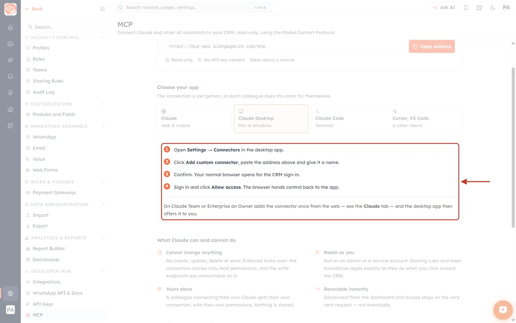
Task: Click the scrollbar up arrow
Action: tap(513, 43)
